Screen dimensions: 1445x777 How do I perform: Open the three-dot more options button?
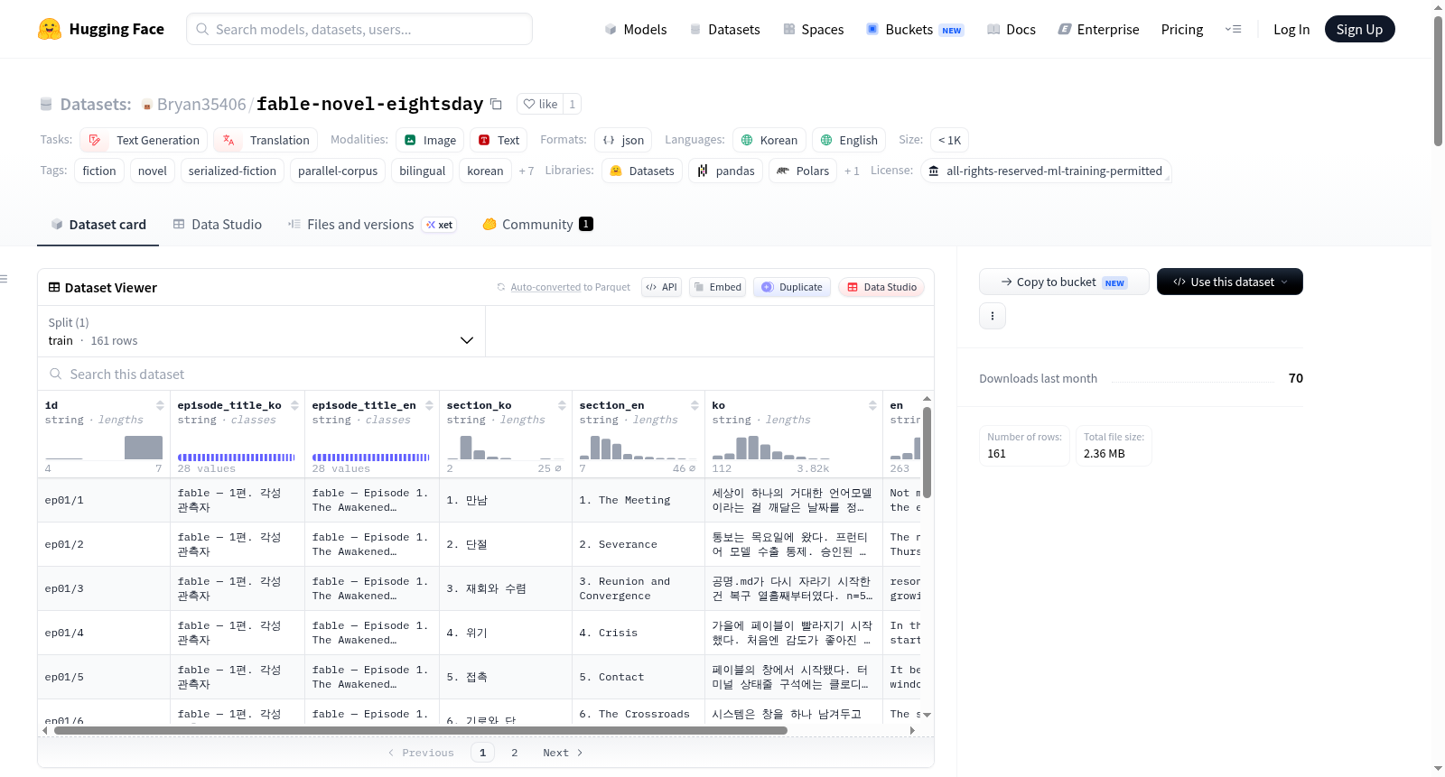point(993,316)
